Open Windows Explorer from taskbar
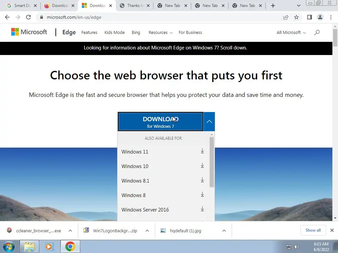 (x=29, y=246)
